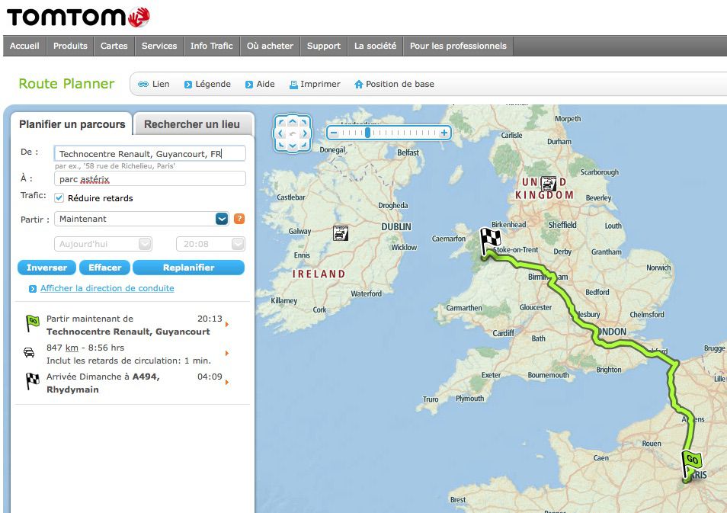
Task: Click the Aide arrow icon
Action: click(x=249, y=85)
